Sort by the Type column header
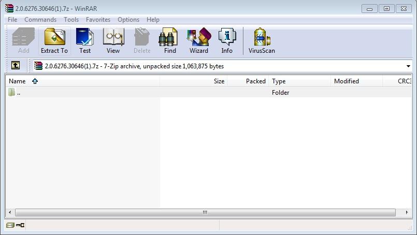Viewport: 417px width, 235px height. [x=300, y=81]
